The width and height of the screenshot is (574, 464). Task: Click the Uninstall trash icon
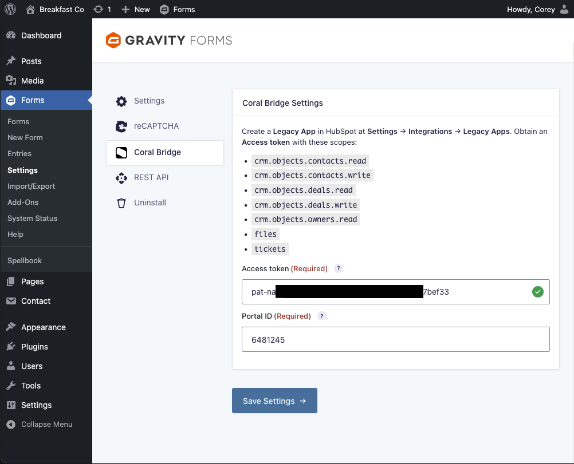point(121,203)
